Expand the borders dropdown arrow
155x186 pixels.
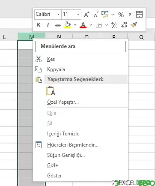107,25
